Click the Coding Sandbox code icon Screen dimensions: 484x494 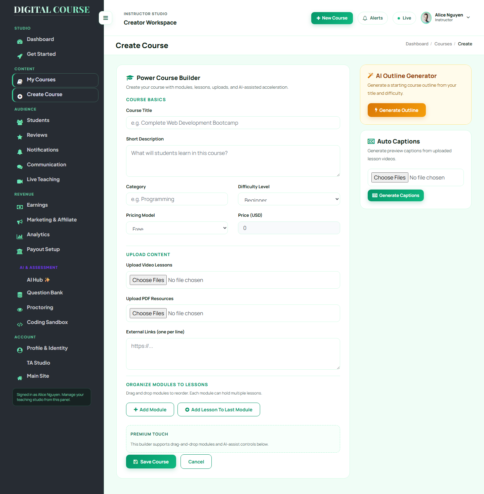(x=20, y=324)
